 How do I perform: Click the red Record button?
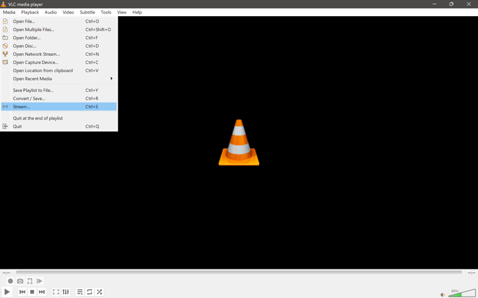[11, 281]
